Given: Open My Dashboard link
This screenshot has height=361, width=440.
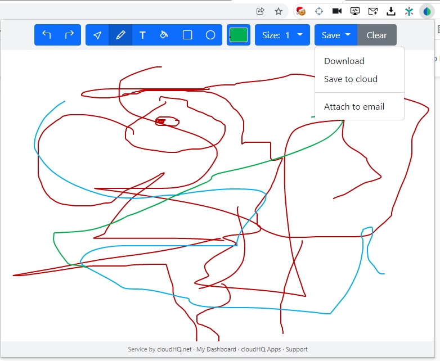Looking at the screenshot, I should tap(216, 349).
